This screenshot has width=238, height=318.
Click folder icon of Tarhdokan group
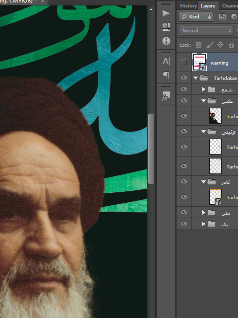click(x=204, y=78)
